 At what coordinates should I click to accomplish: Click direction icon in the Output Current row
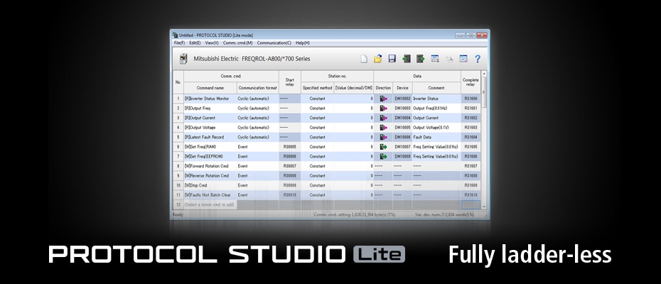[x=383, y=118]
